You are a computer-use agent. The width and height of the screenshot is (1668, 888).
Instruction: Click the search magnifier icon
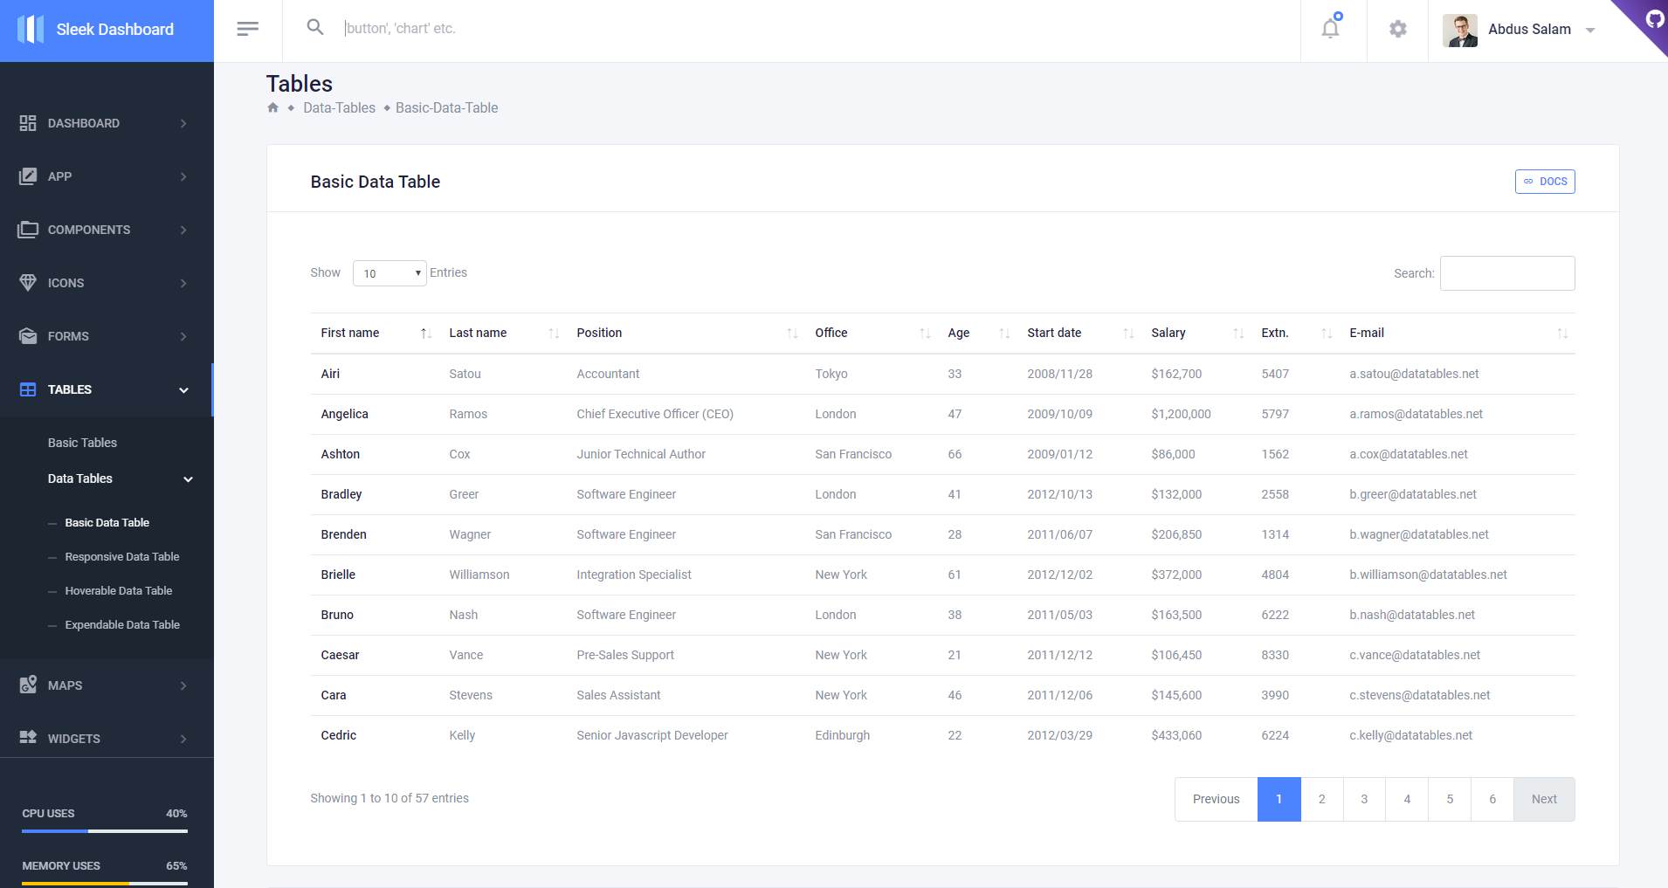[x=315, y=27]
